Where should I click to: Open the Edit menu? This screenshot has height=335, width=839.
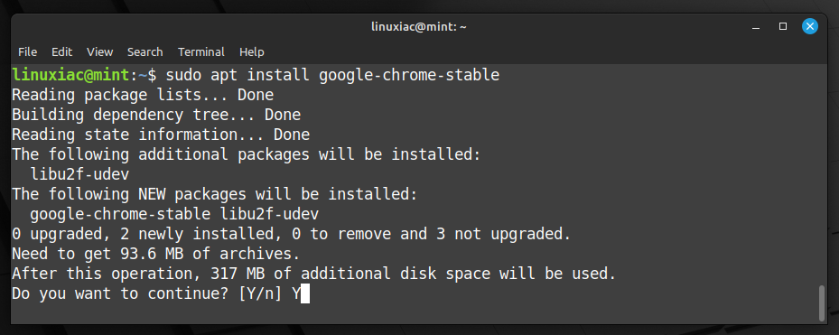point(61,51)
